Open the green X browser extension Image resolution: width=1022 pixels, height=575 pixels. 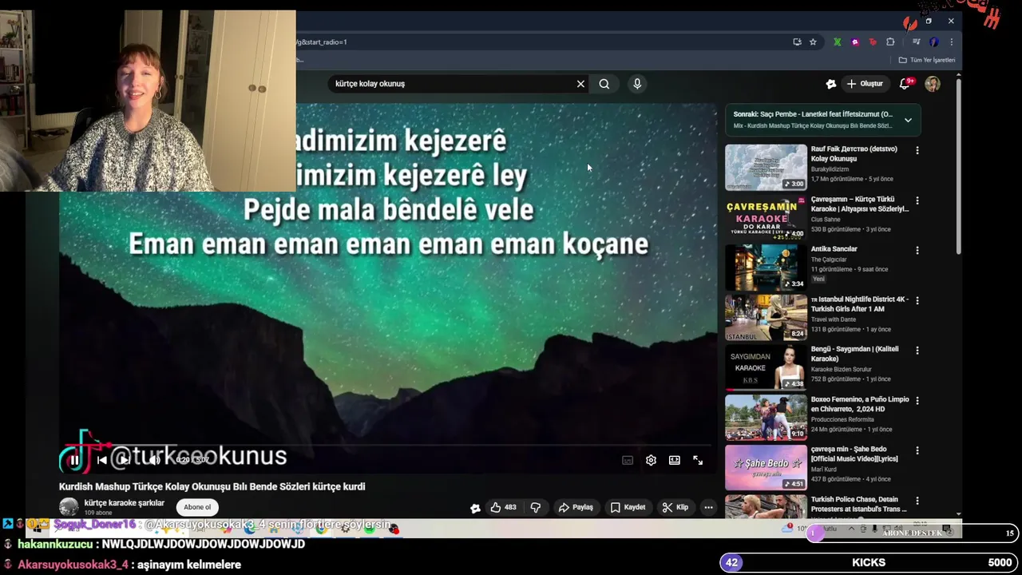[837, 42]
